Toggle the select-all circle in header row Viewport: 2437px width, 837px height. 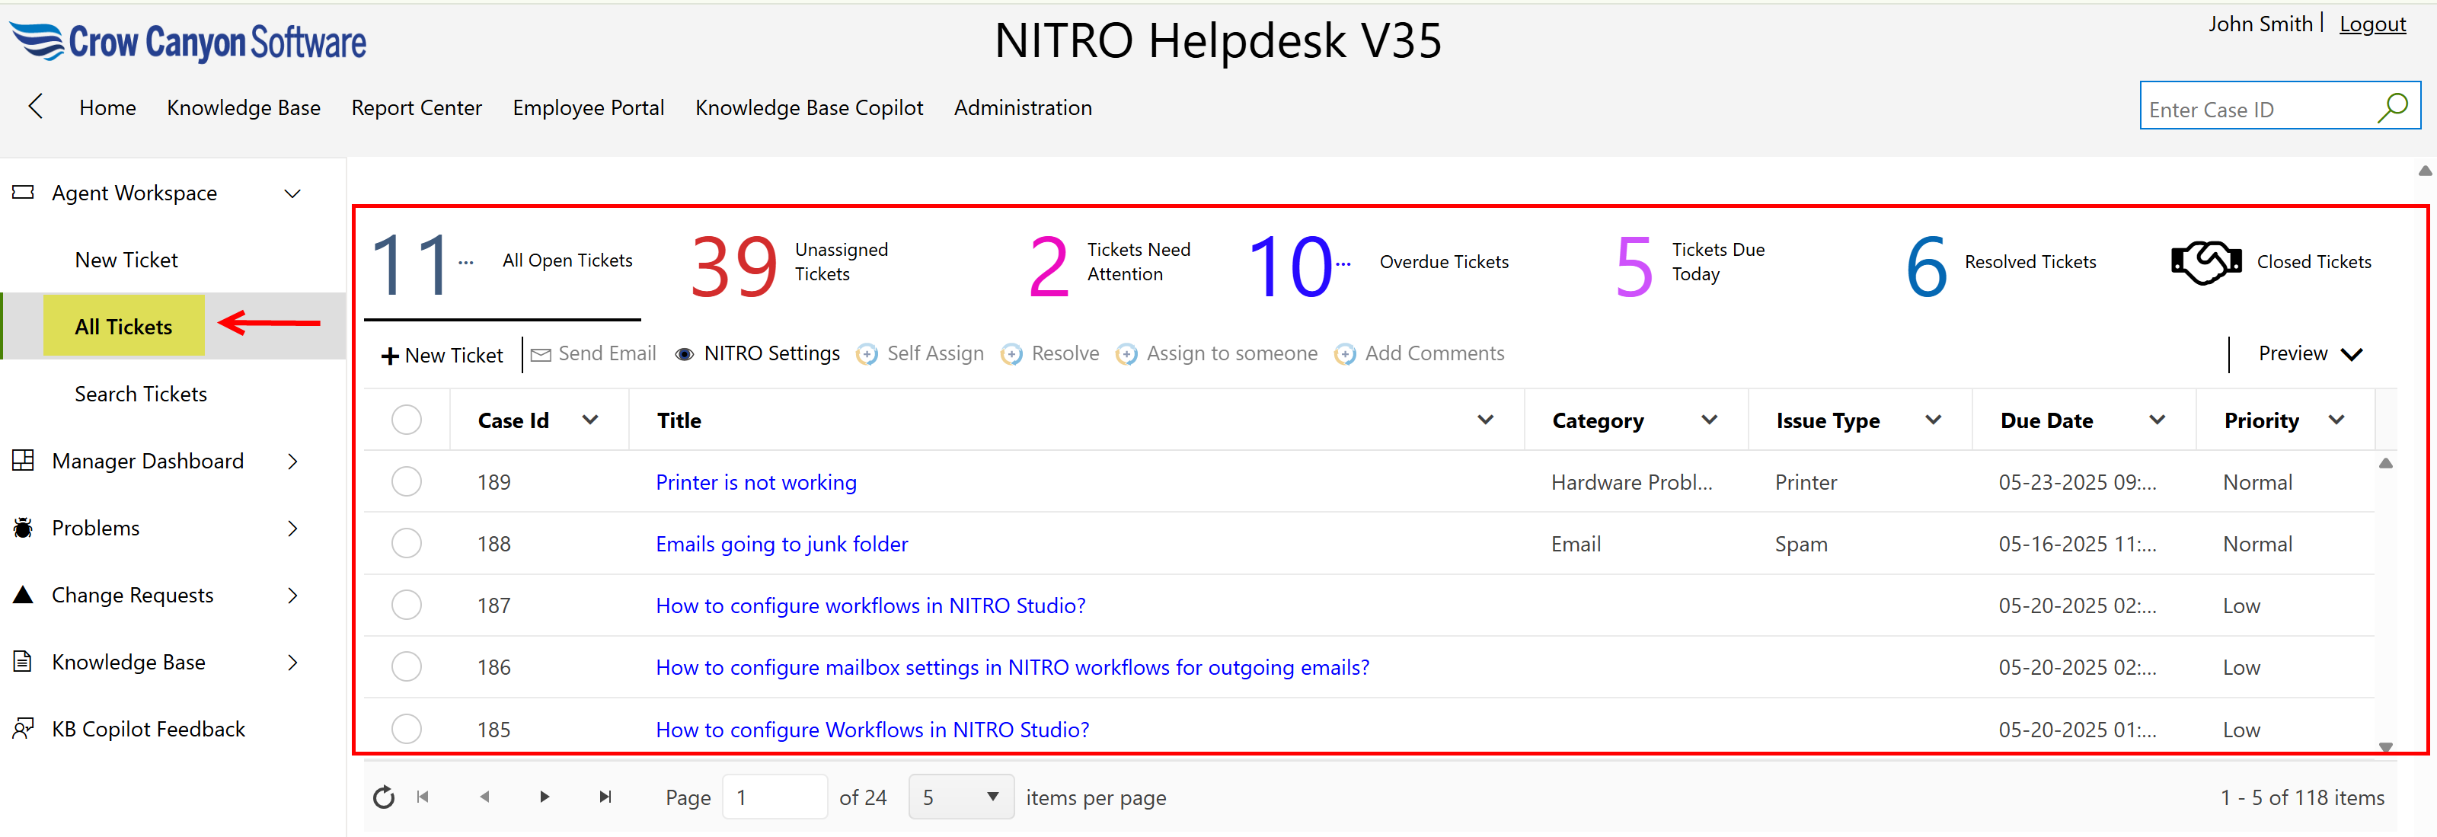tap(407, 420)
